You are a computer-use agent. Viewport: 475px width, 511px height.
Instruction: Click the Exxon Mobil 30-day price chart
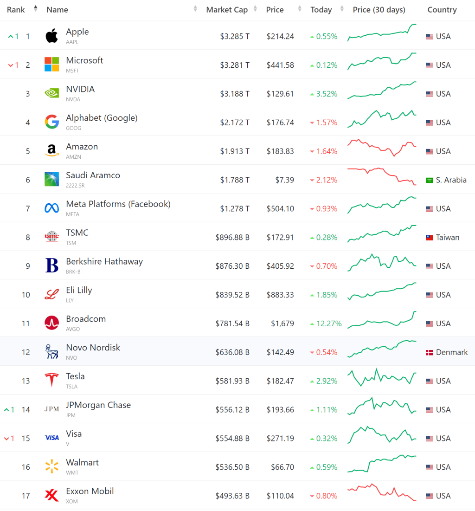point(382,492)
